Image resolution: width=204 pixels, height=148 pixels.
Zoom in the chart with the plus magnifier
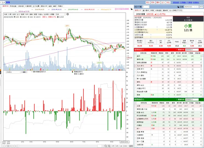pos(109,146)
